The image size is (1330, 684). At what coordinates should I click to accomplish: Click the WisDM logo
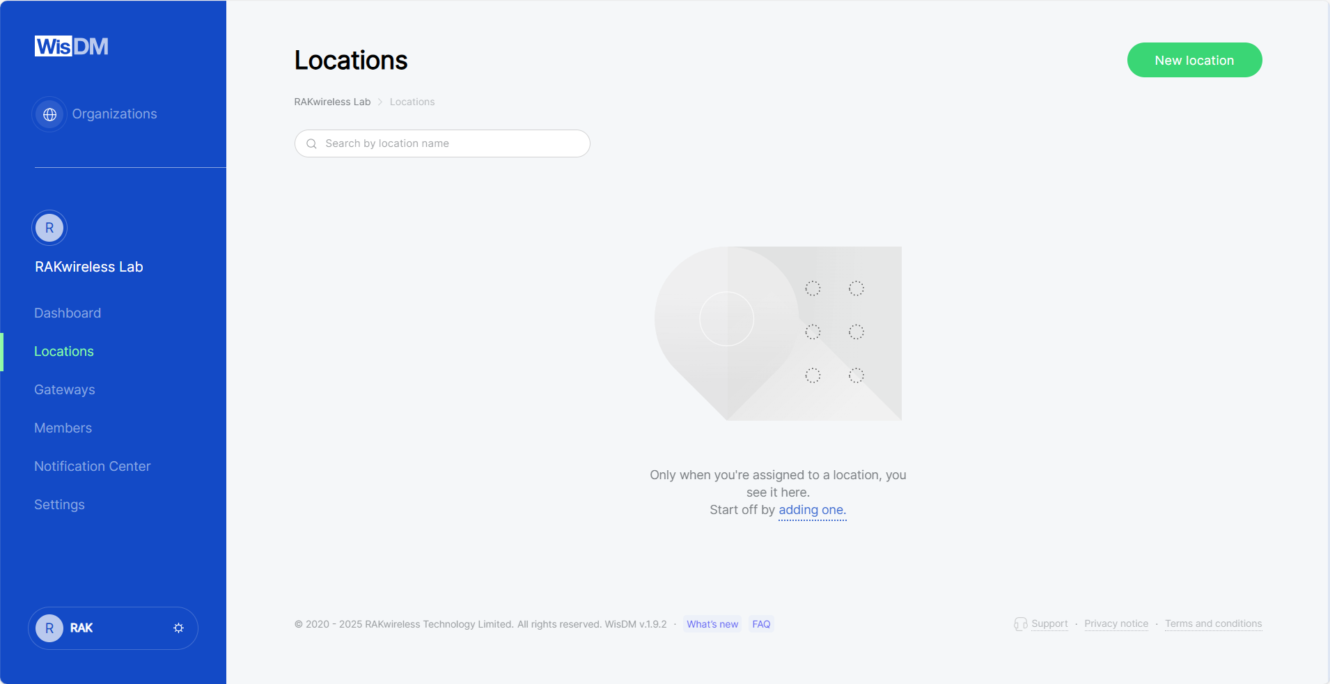pyautogui.click(x=72, y=47)
